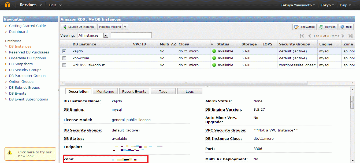Open DB Snapshots in navigation
Image resolution: width=360 pixels, height=163 pixels.
coord(21,64)
